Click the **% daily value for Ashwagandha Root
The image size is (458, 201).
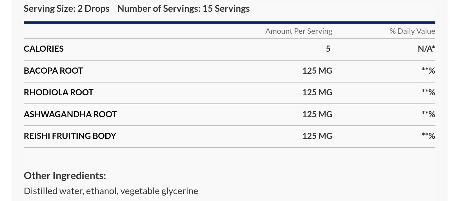coord(428,114)
